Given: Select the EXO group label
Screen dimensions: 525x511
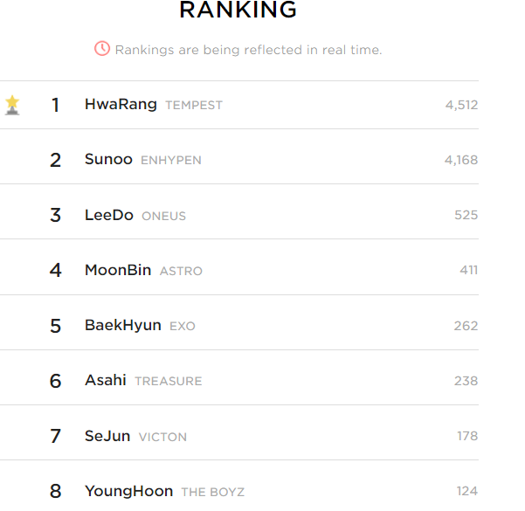Looking at the screenshot, I should coord(183,326).
